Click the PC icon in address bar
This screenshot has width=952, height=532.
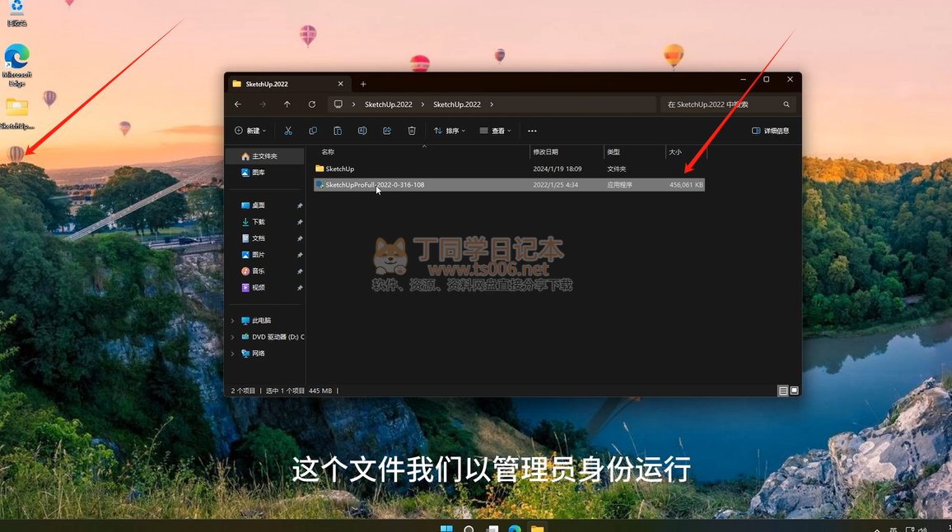pyautogui.click(x=338, y=104)
